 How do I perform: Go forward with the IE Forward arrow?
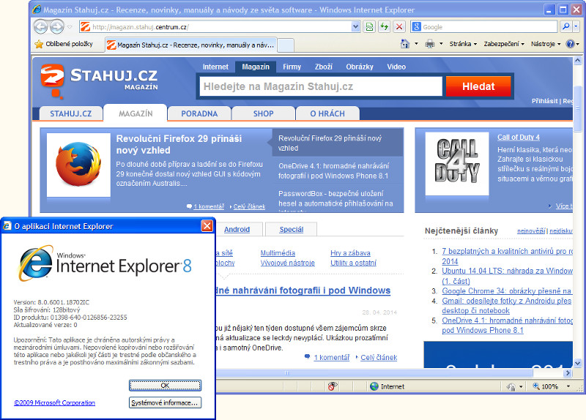(x=57, y=27)
